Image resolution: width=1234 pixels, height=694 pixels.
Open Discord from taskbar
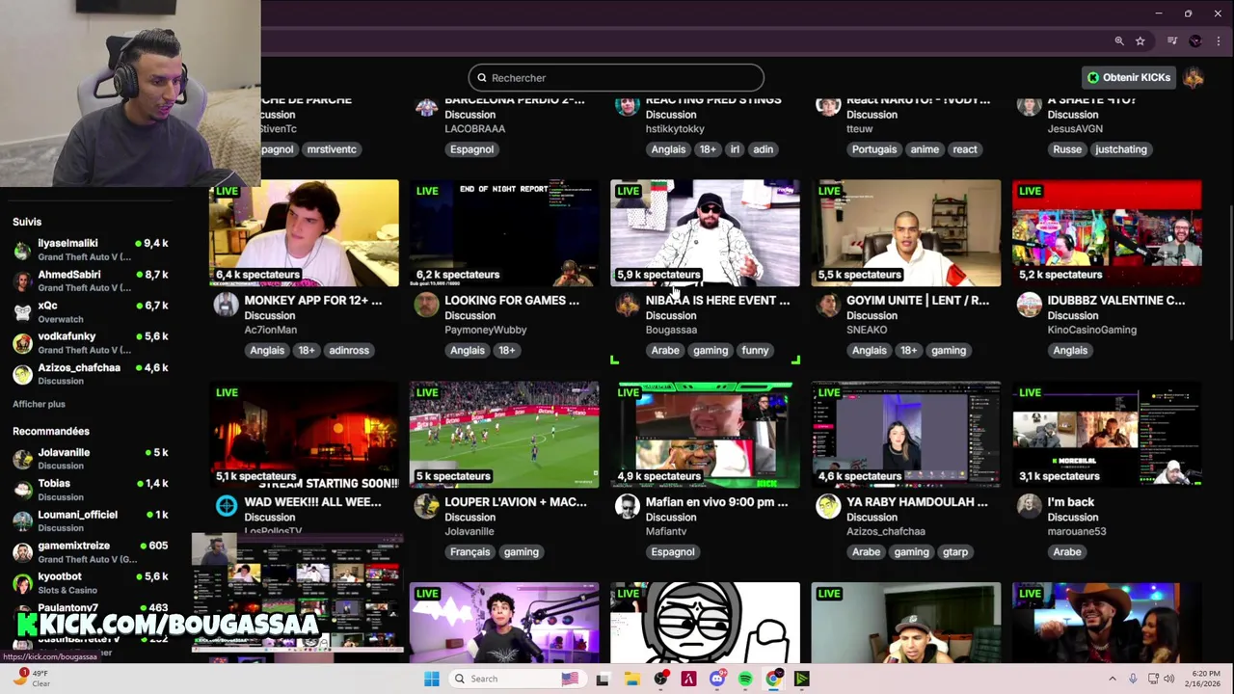click(717, 679)
